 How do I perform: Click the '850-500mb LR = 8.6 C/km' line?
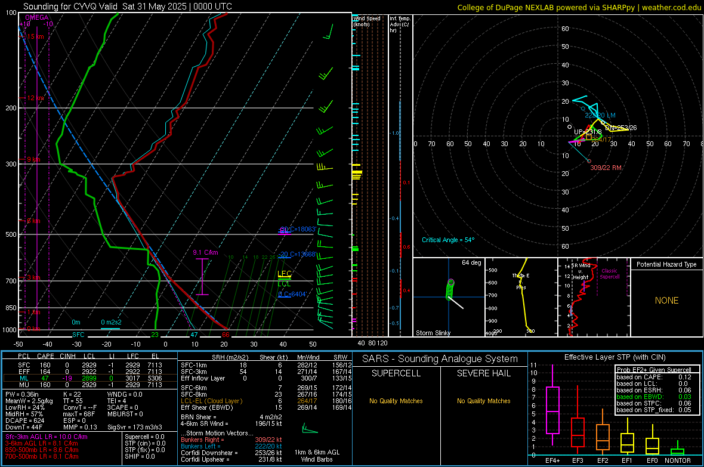coord(42,450)
